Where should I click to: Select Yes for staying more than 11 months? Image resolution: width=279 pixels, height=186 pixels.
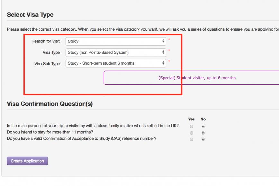(x=191, y=133)
